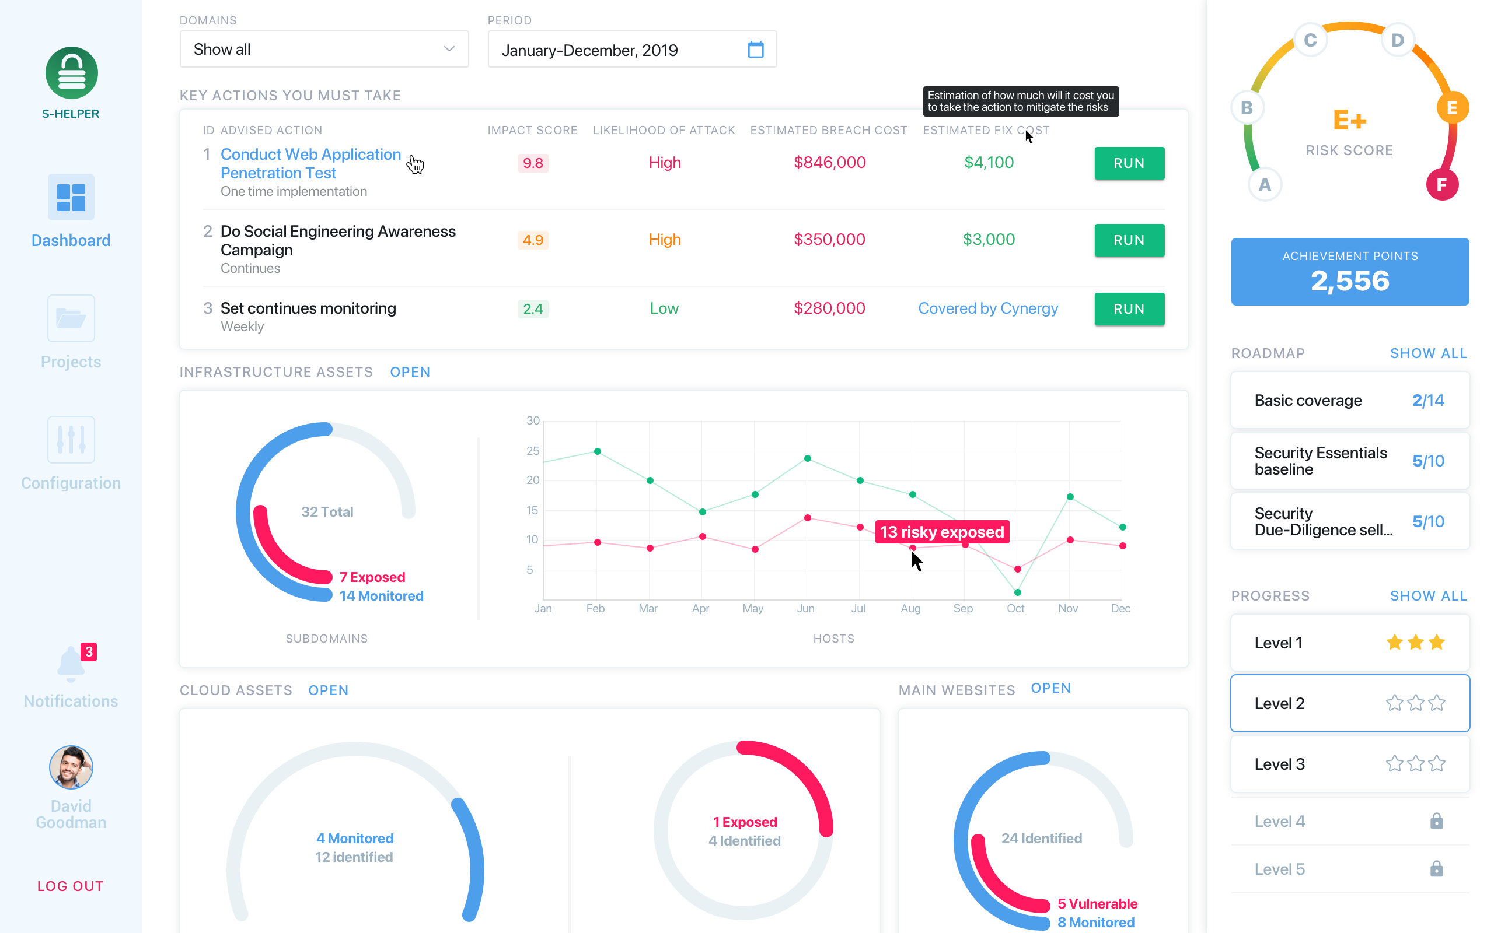Run Do Social Engineering Awareness Campaign
1494x933 pixels.
coord(1129,238)
